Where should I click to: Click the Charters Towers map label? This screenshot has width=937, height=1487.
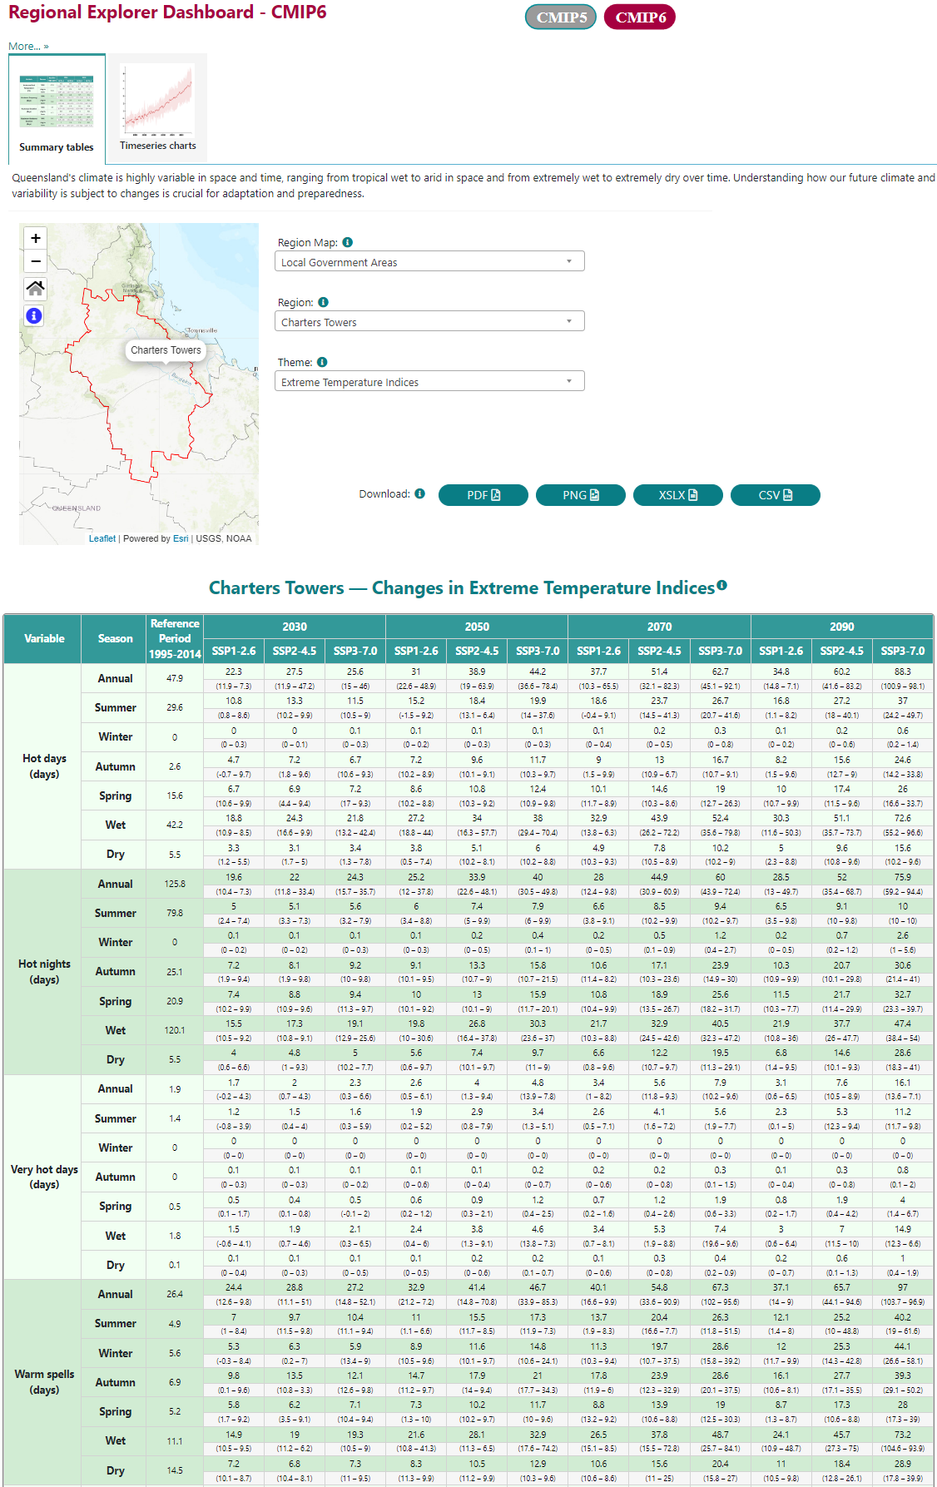166,350
